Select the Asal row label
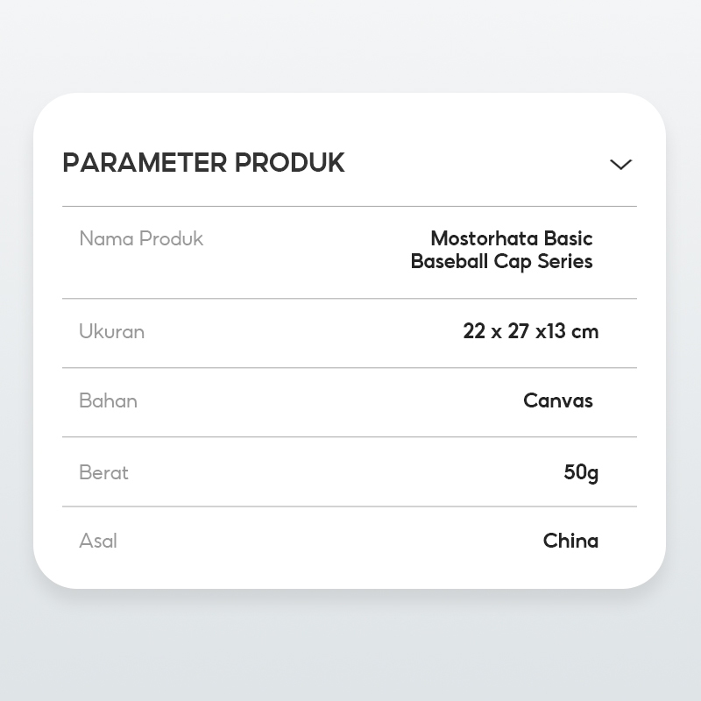 pos(98,541)
